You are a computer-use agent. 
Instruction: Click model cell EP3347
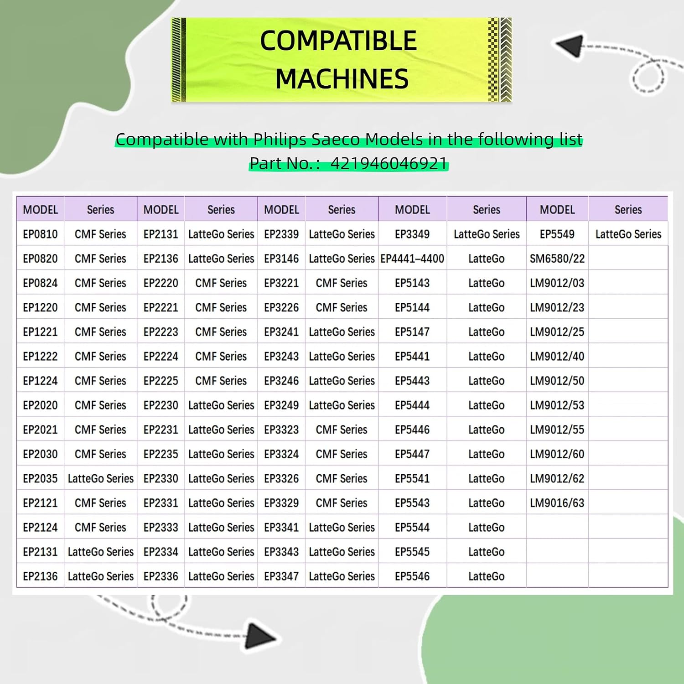281,576
